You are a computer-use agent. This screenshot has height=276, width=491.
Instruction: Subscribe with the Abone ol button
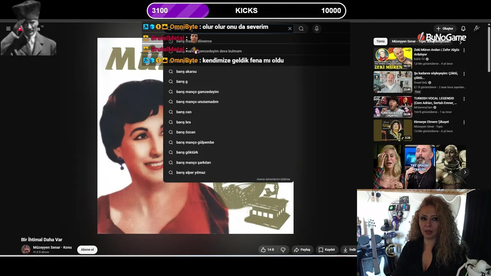87,250
